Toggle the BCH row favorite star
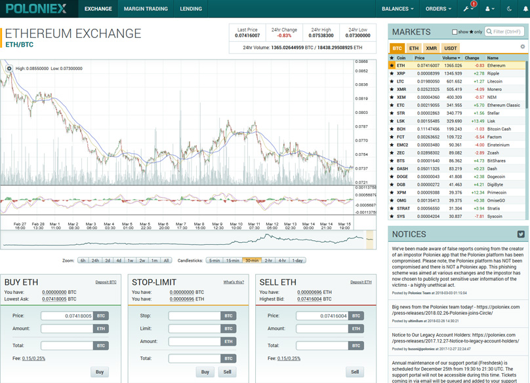The height and width of the screenshot is (383, 530). (392, 129)
